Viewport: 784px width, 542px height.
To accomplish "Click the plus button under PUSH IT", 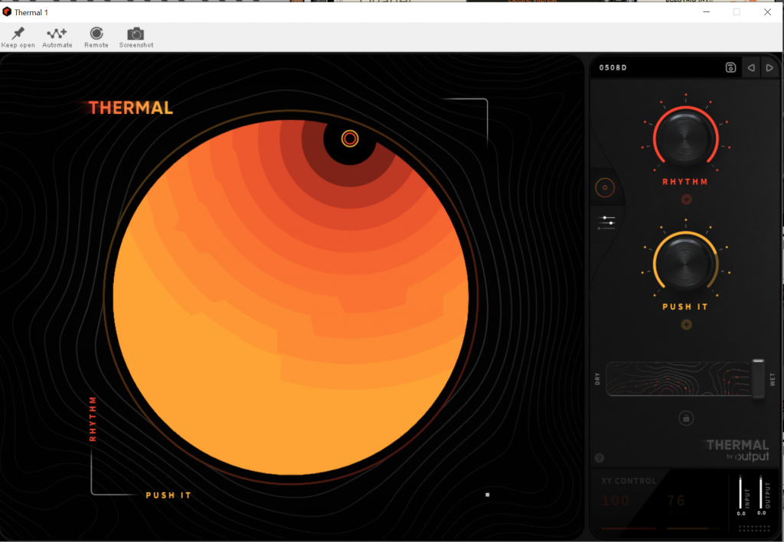I will 686,325.
